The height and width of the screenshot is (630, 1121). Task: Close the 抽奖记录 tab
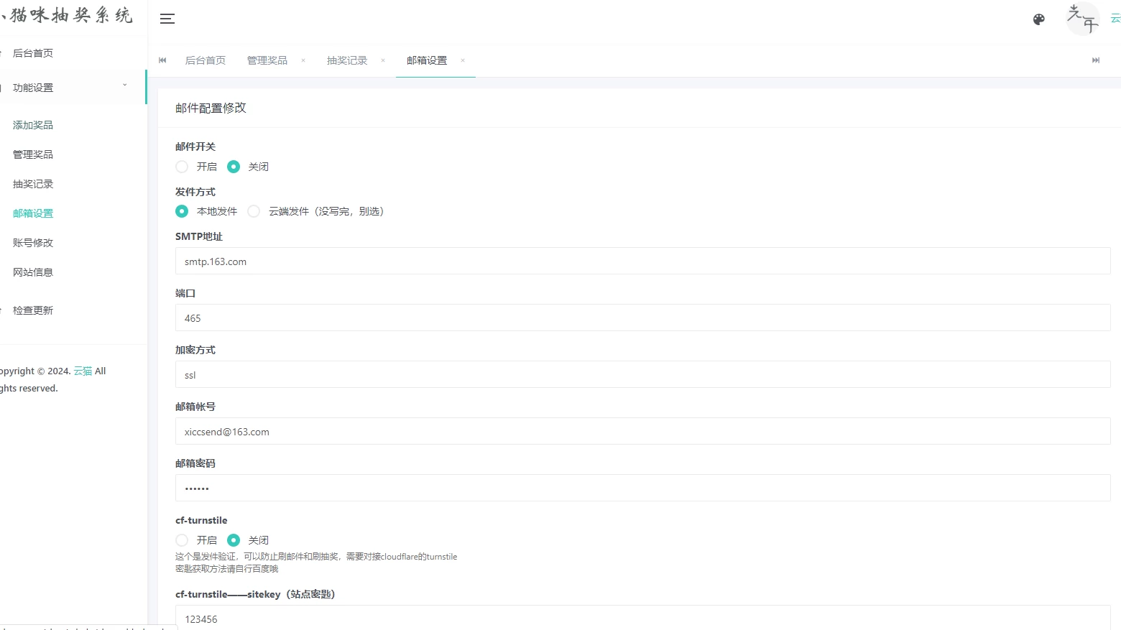tap(383, 60)
